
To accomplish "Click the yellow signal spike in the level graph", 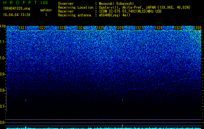I will 122,126.
